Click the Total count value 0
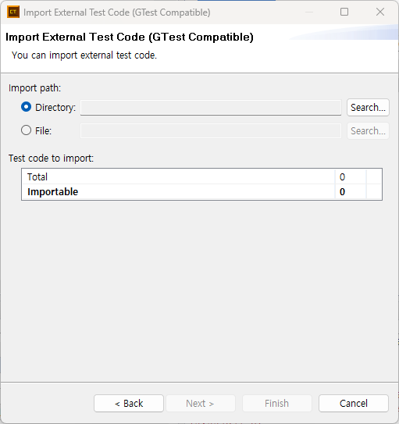 coord(342,176)
